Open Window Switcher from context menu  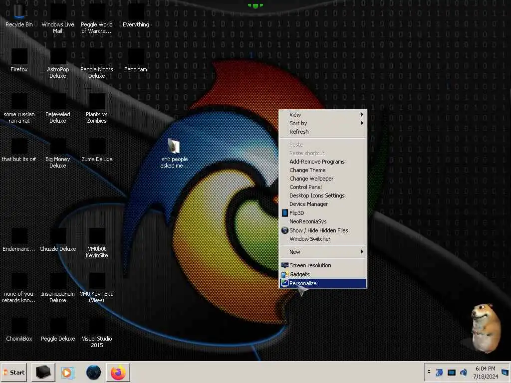[323, 239]
